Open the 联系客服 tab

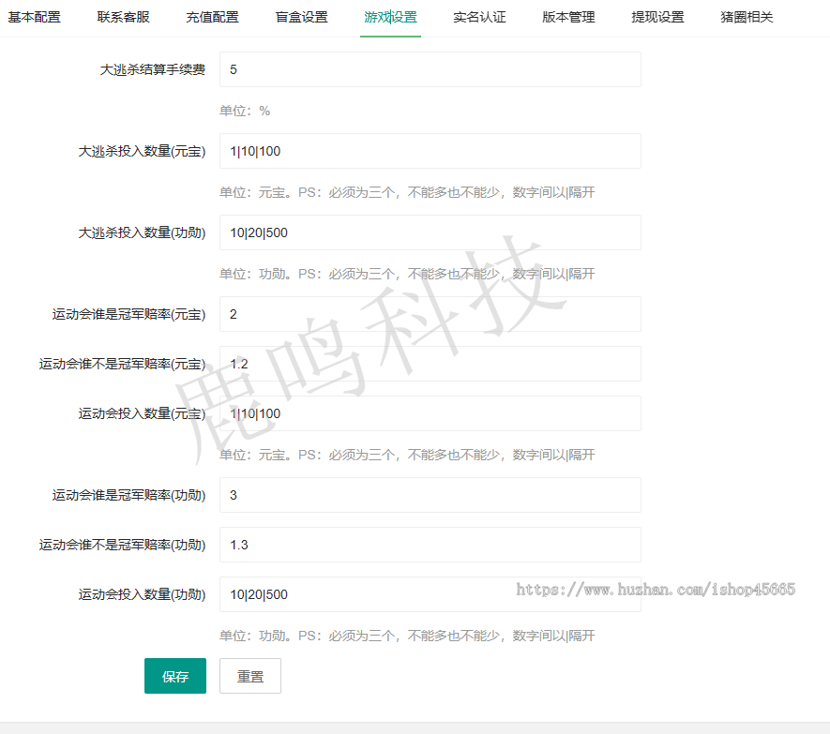[124, 18]
